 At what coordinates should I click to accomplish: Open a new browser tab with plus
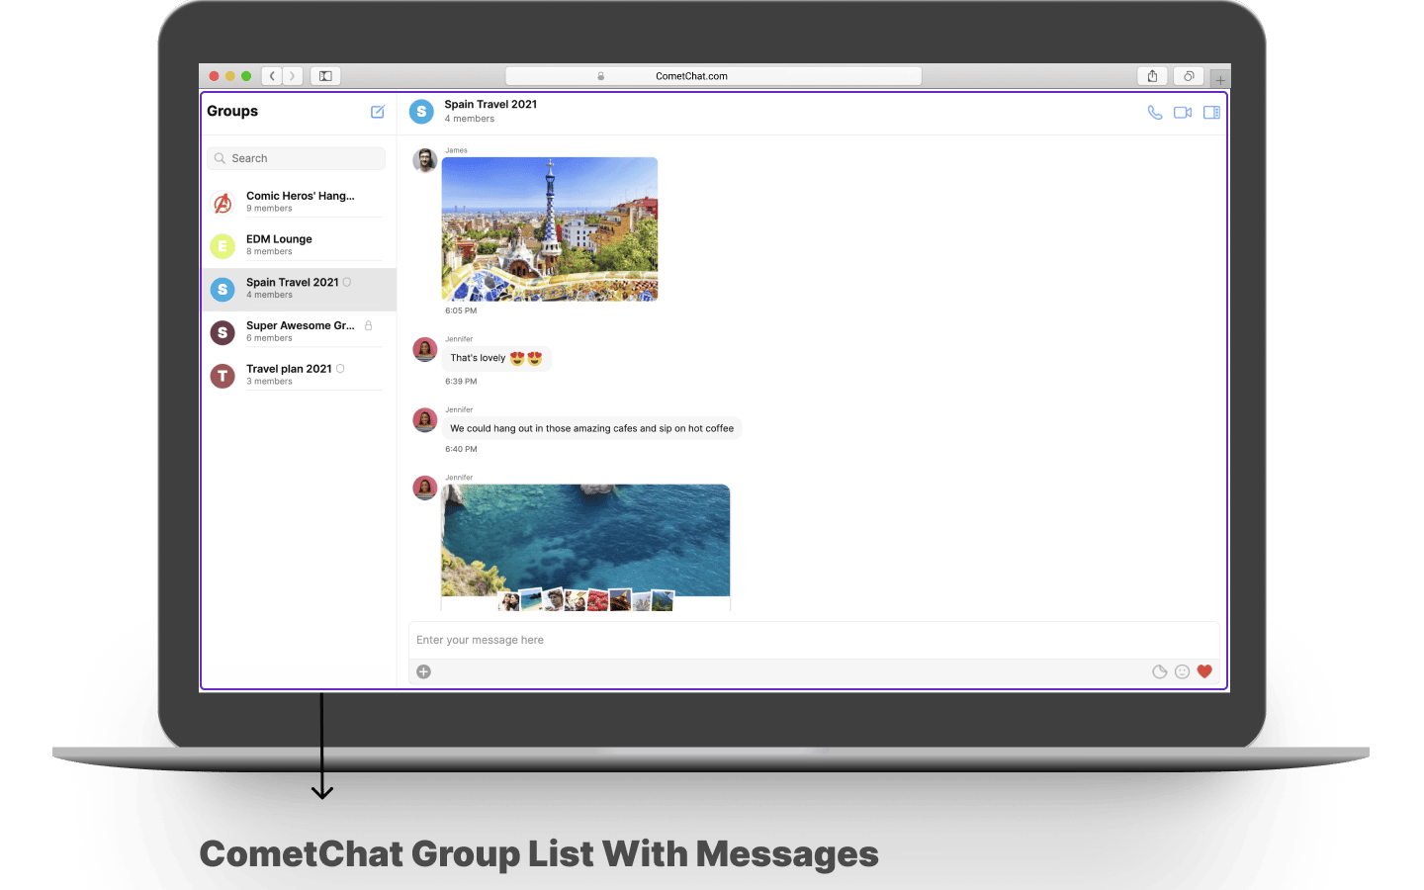(1220, 79)
